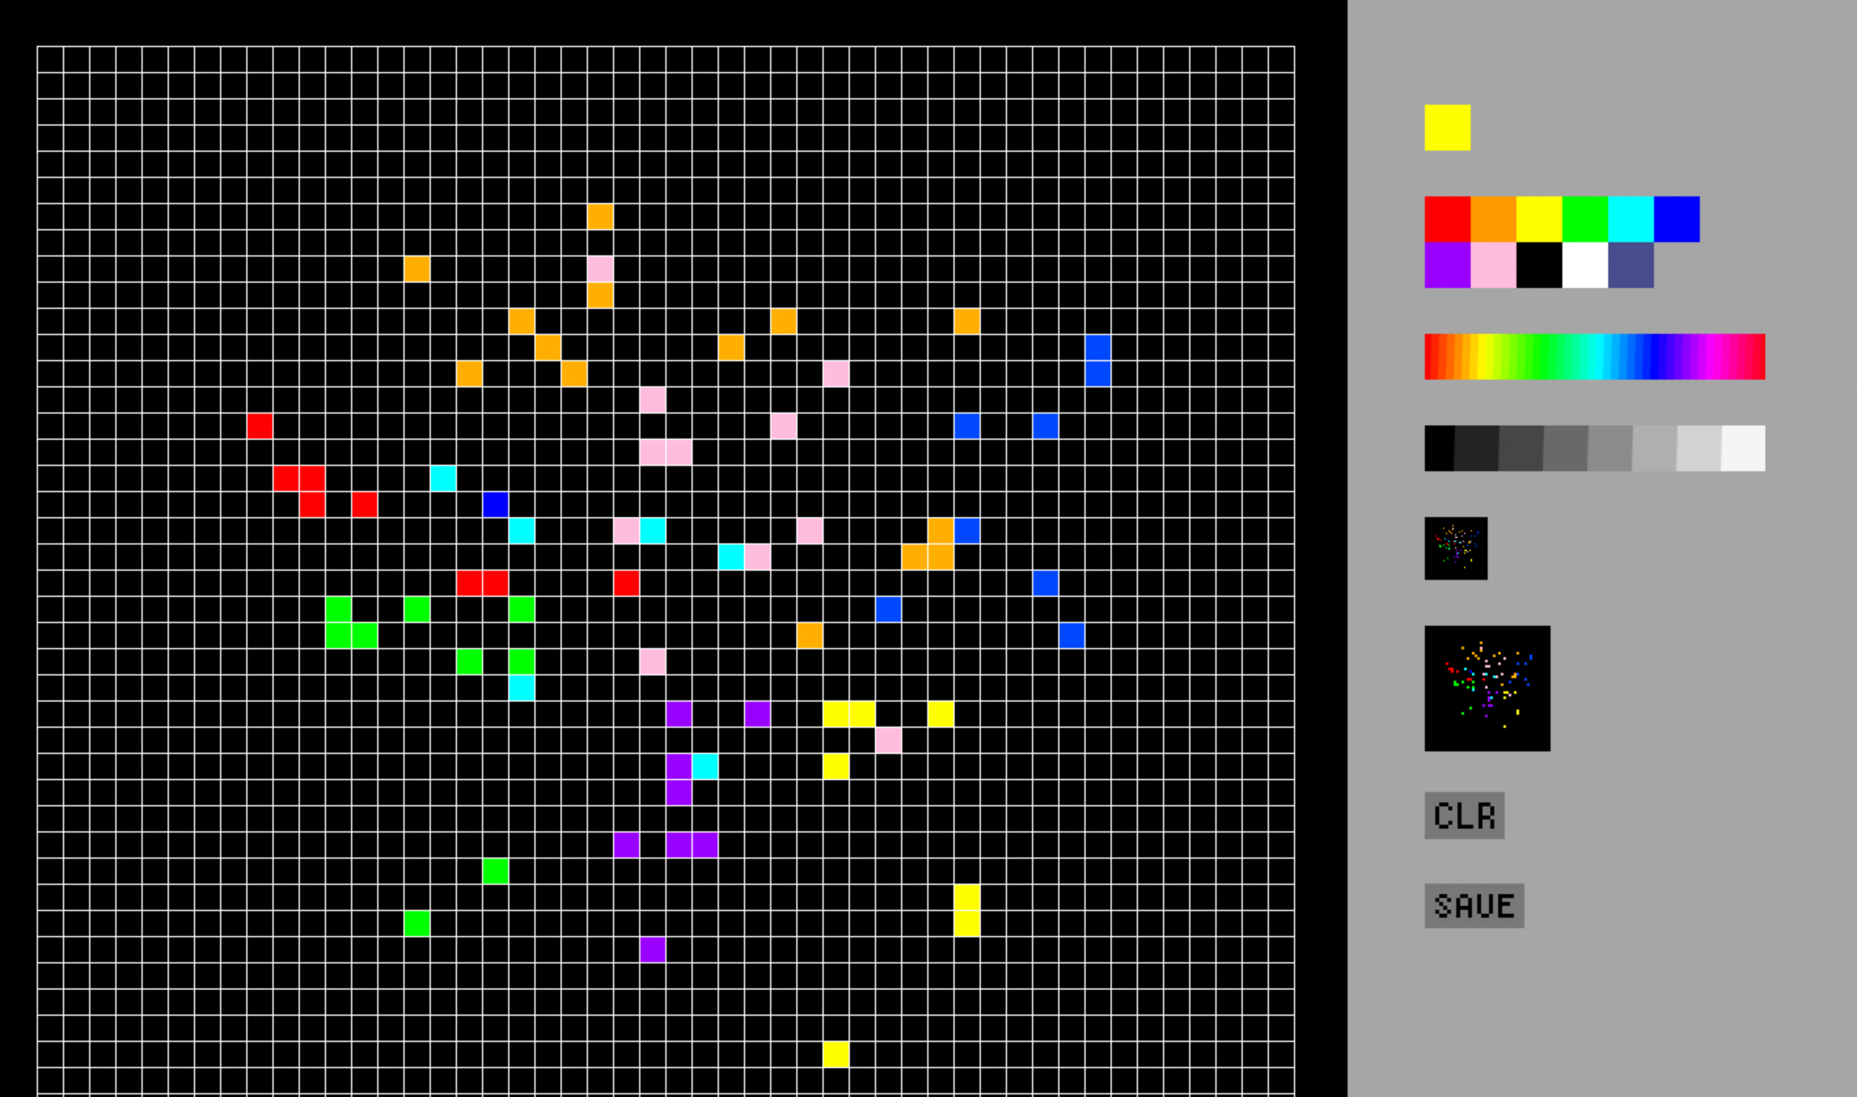This screenshot has height=1097, width=1857.
Task: Choose the cyan palette swatch
Action: point(1630,219)
